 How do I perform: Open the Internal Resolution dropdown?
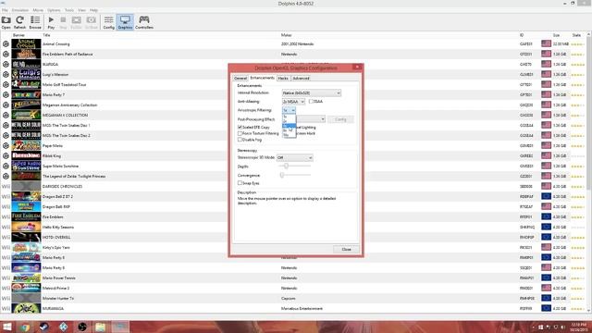pos(312,92)
